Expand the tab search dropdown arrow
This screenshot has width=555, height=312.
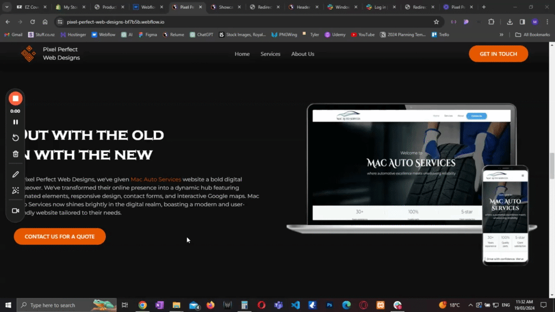click(x=7, y=7)
